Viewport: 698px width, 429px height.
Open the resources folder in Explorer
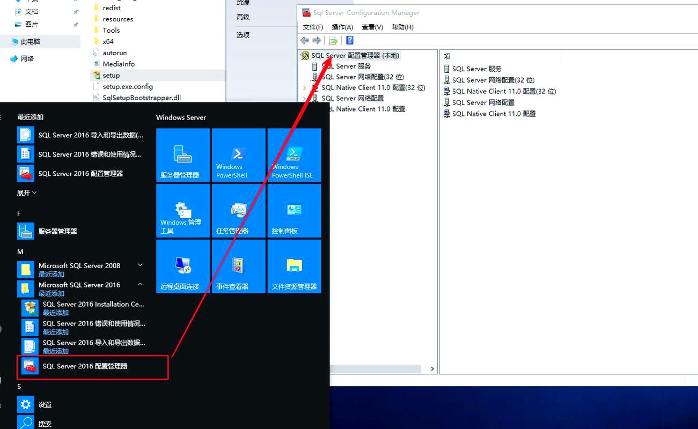tap(118, 19)
